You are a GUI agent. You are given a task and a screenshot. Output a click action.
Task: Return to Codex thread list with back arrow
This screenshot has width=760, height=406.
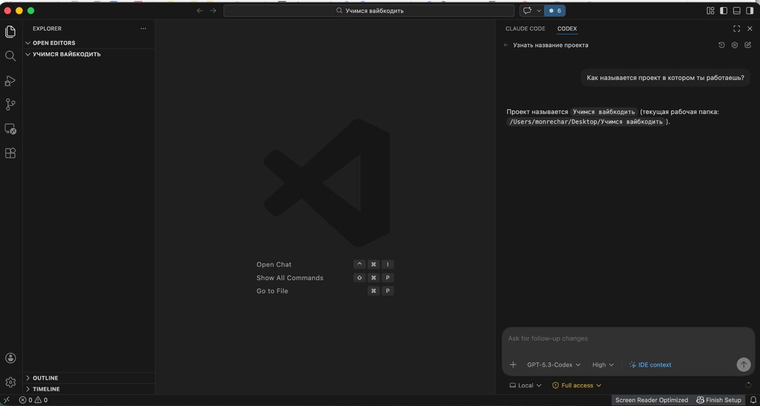point(506,45)
